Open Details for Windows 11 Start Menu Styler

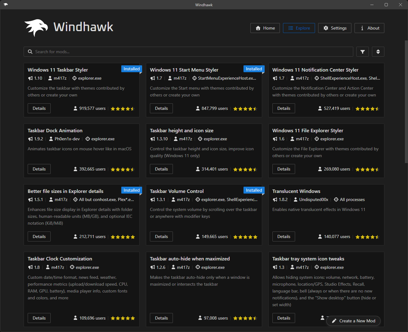click(161, 108)
